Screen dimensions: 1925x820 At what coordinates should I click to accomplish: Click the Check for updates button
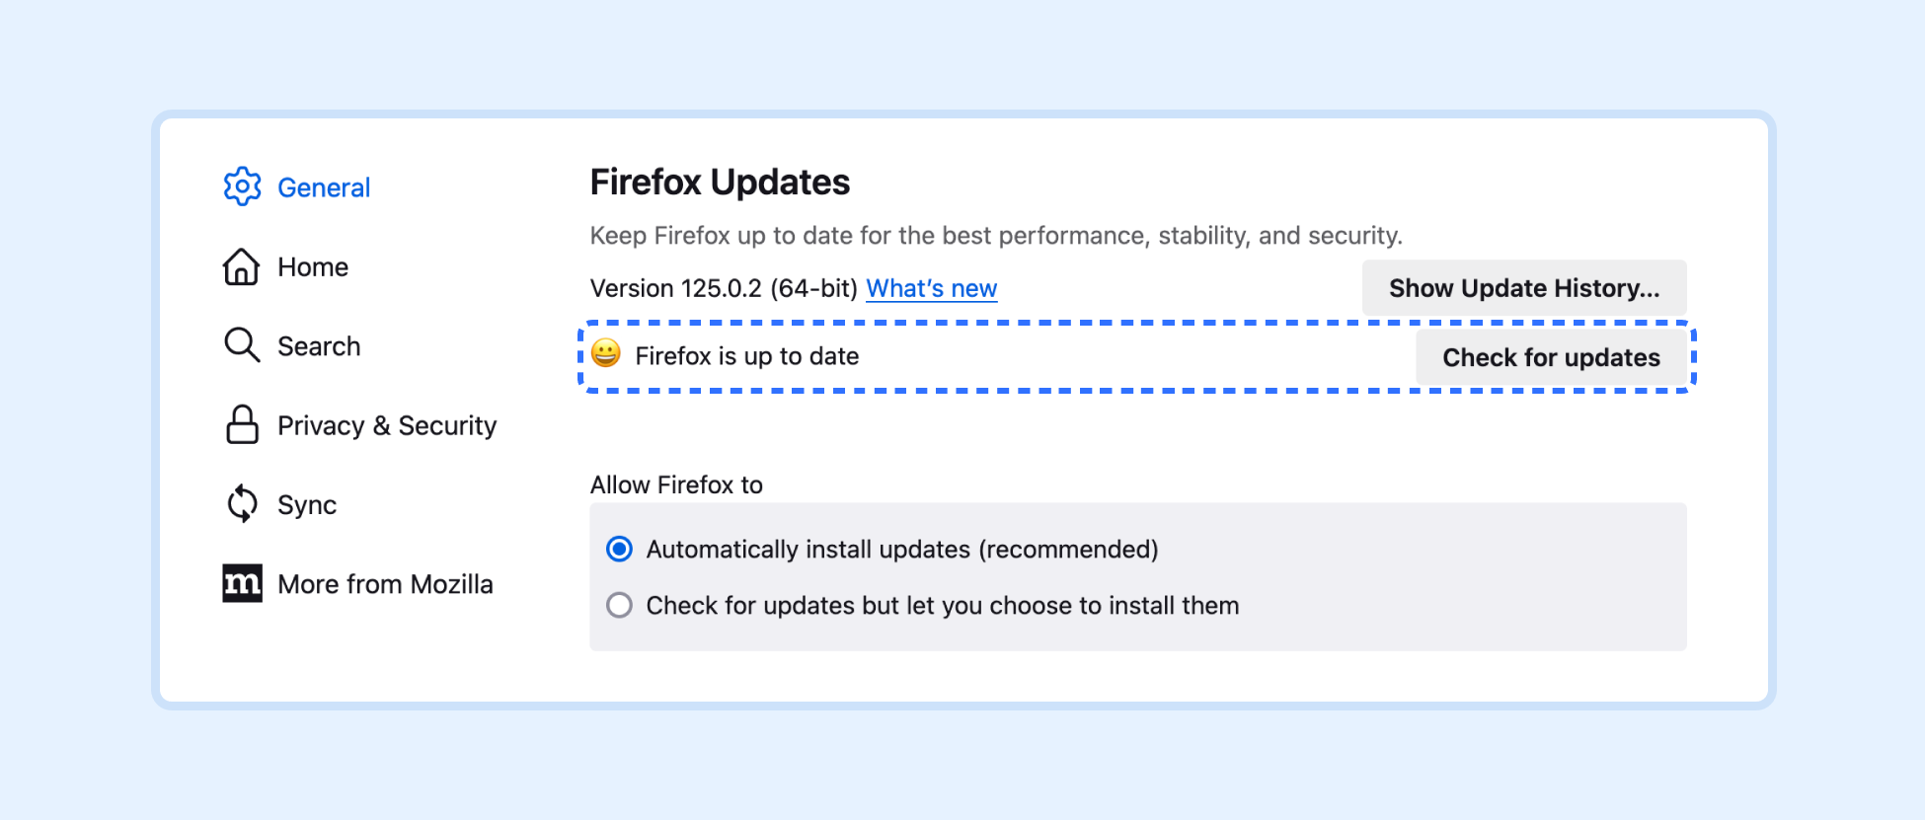pos(1551,357)
